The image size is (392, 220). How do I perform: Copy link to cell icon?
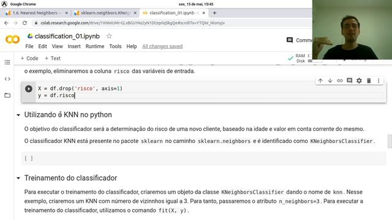click(339, 81)
